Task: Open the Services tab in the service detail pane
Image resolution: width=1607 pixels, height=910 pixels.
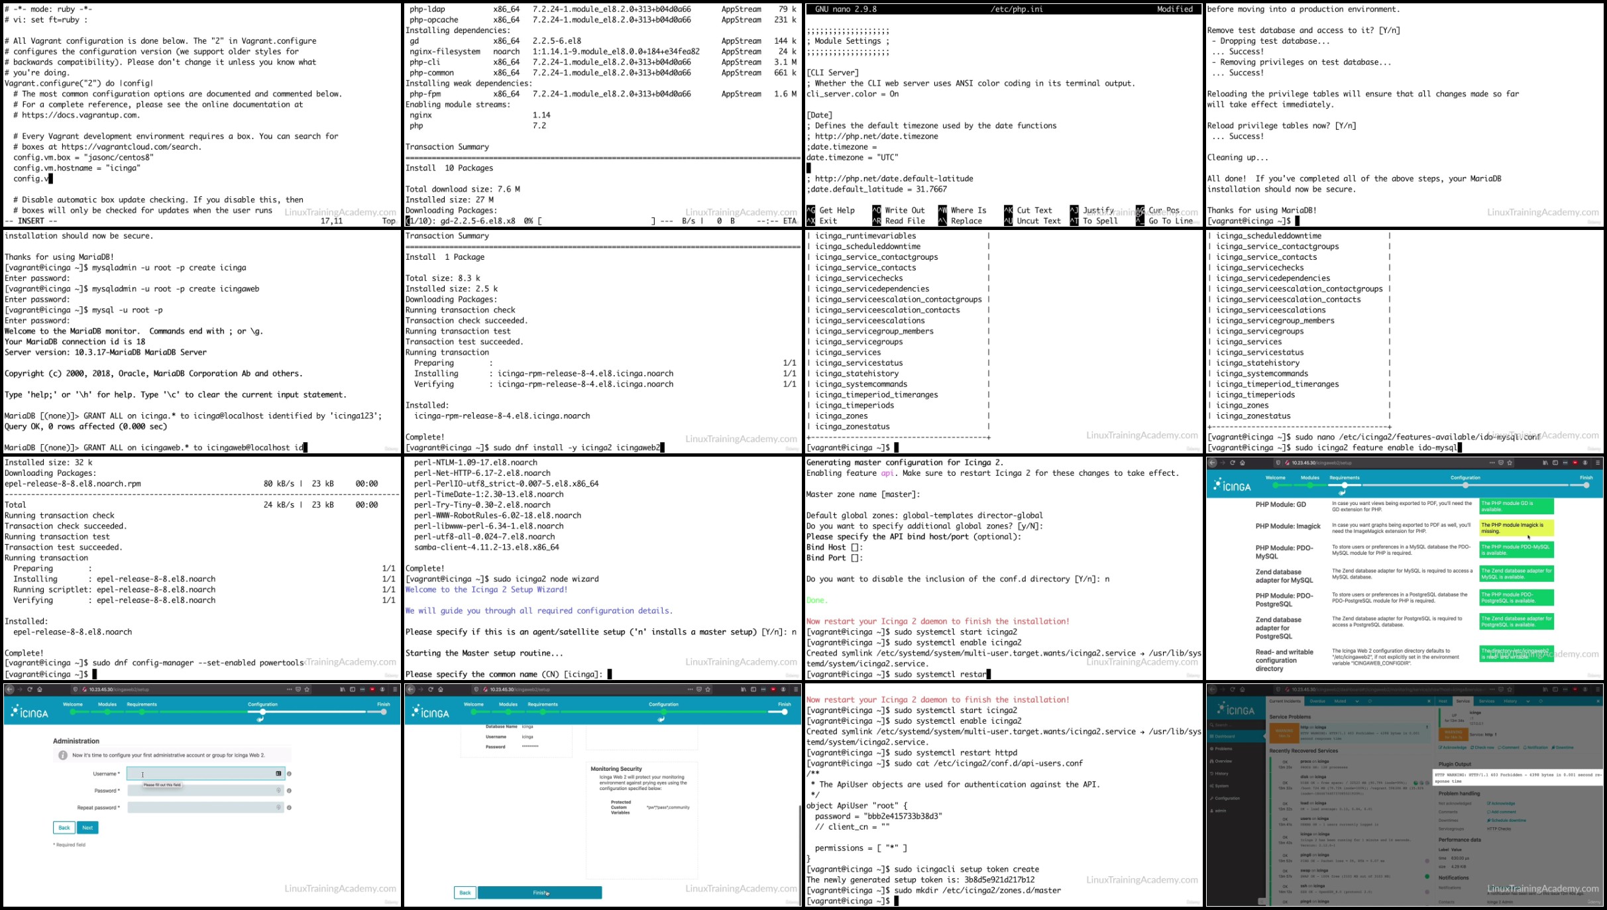Action: pos(1486,701)
